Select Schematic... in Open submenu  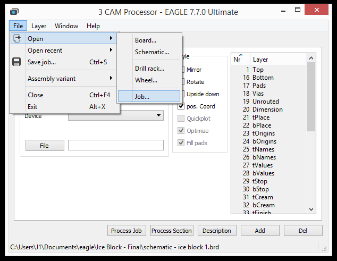click(149, 52)
